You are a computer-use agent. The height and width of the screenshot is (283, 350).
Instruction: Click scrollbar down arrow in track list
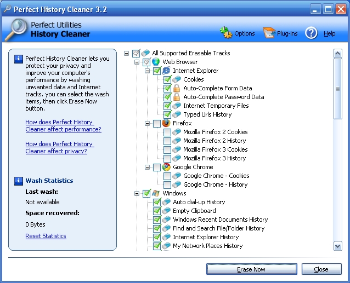point(338,246)
